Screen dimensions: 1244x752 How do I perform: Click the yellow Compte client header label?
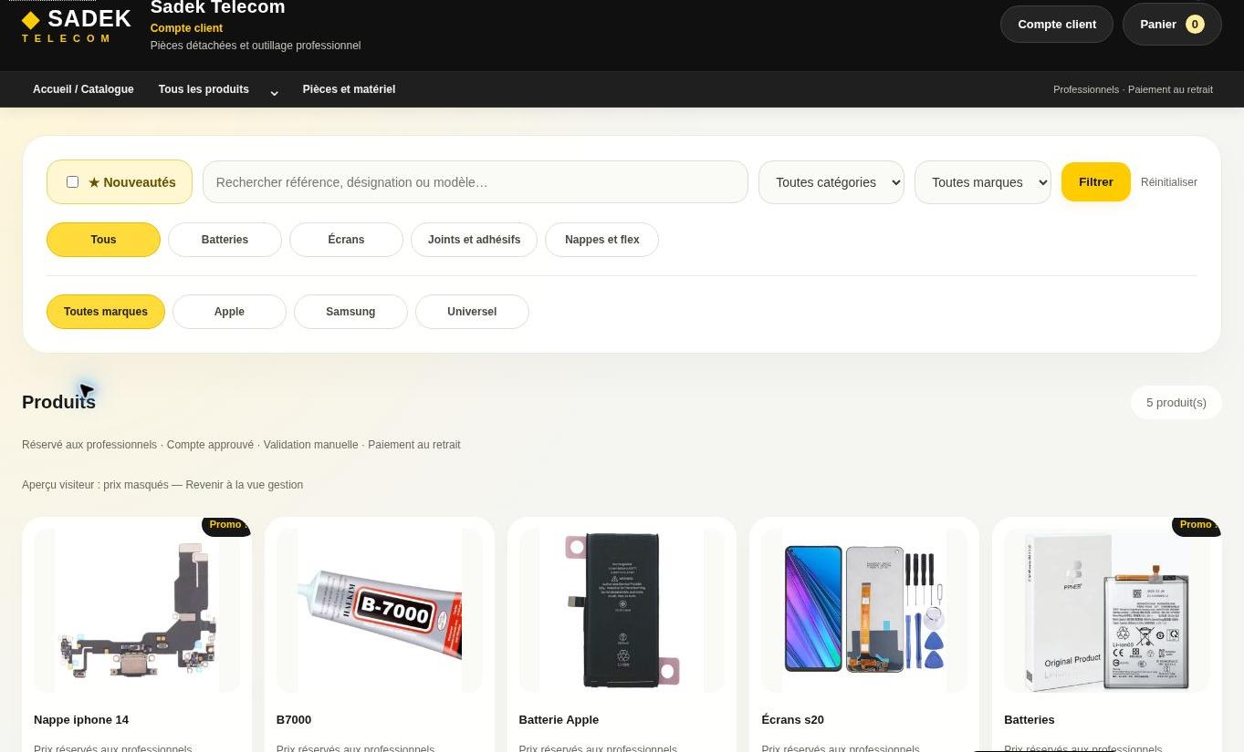pos(186,28)
